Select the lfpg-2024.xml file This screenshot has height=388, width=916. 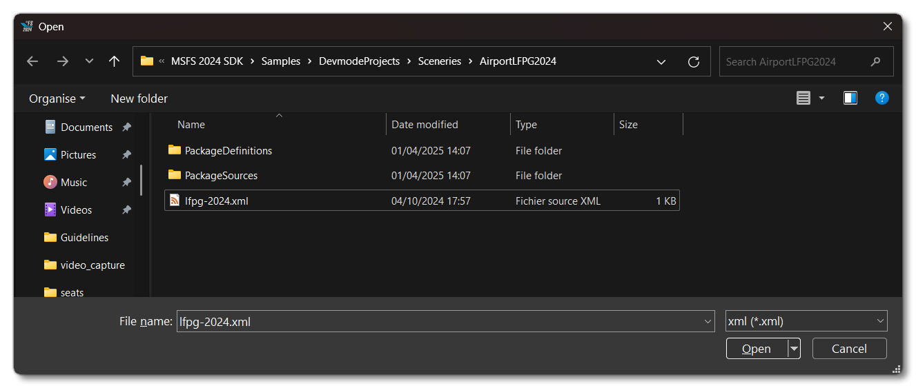tap(422, 201)
